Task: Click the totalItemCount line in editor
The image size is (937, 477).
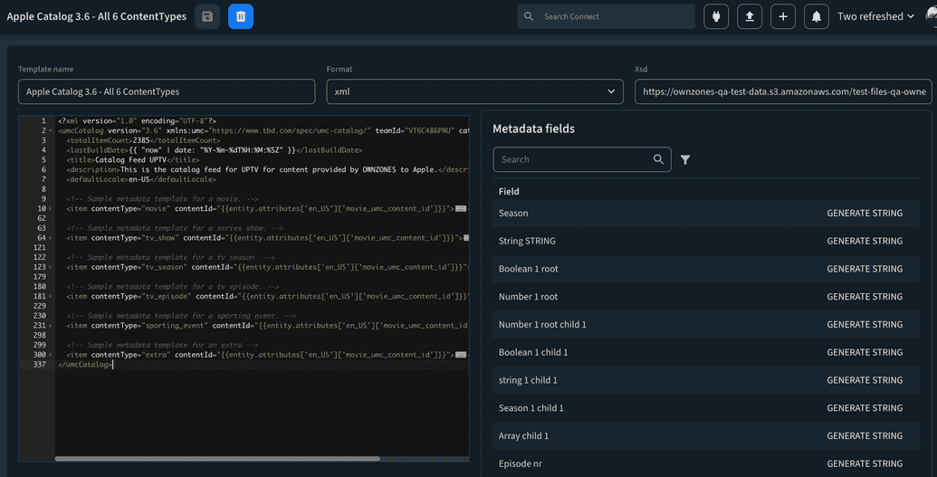Action: pos(143,140)
